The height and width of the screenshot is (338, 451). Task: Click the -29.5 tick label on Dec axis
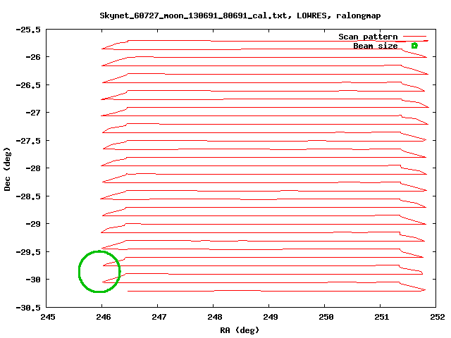pos(27,252)
